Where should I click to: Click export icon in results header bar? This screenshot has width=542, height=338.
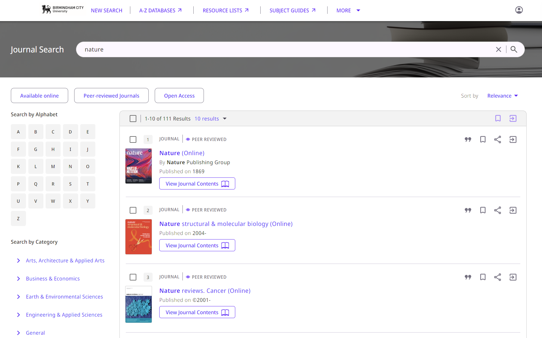(x=513, y=118)
